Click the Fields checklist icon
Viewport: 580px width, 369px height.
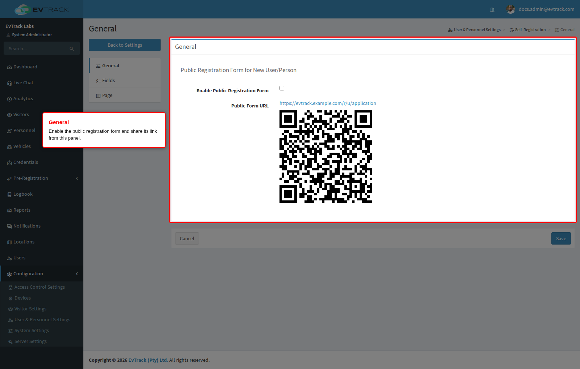[98, 81]
